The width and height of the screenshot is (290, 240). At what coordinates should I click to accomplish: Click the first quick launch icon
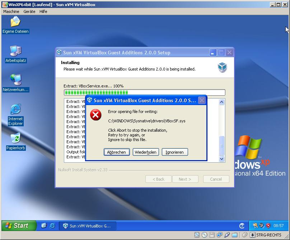click(x=44, y=226)
